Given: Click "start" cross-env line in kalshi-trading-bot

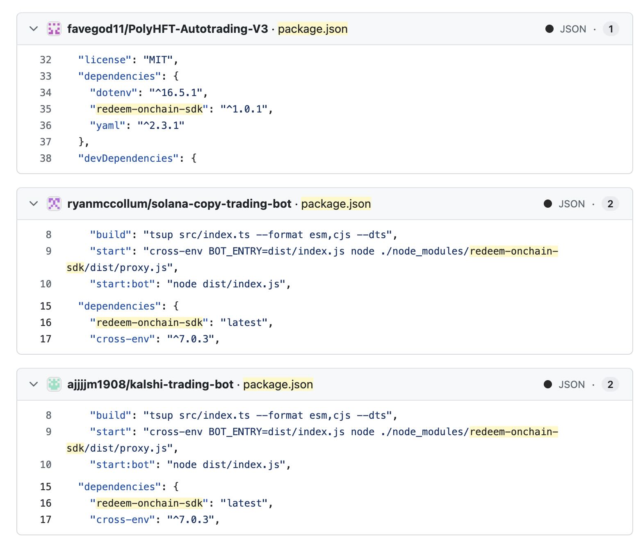Looking at the screenshot, I should 312,440.
